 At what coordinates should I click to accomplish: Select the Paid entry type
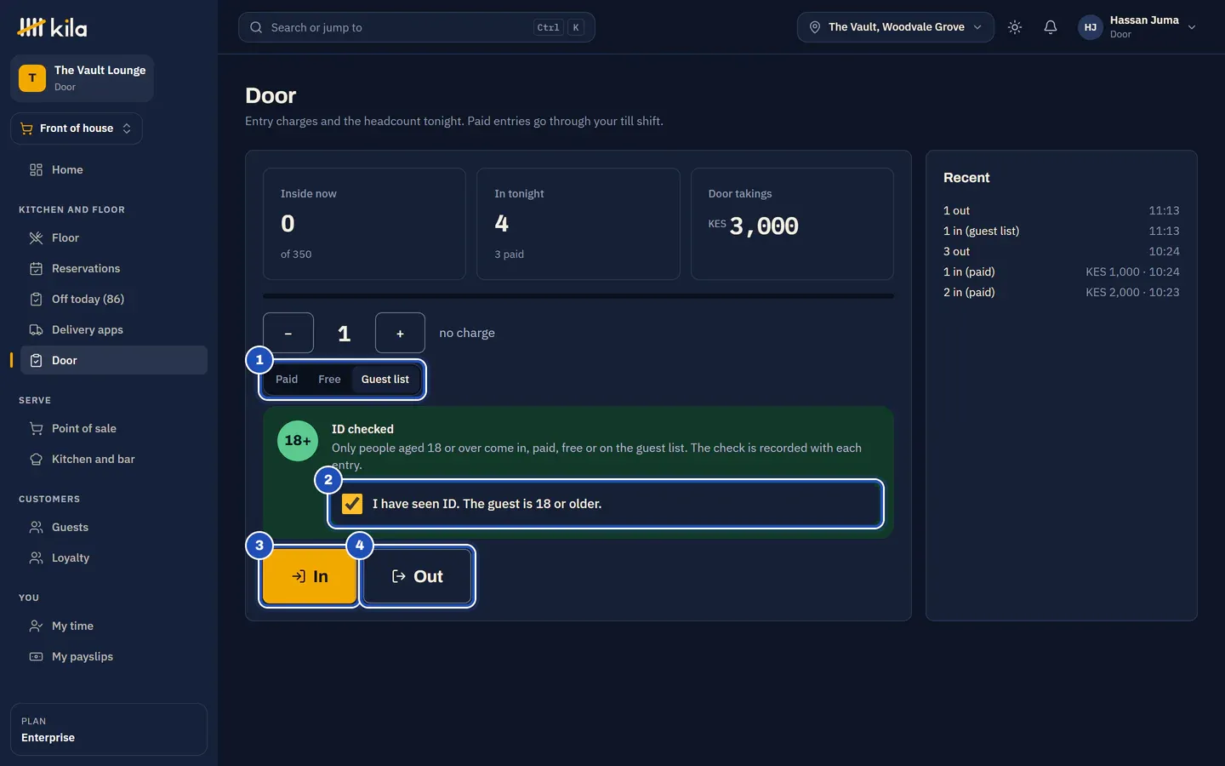pyautogui.click(x=287, y=380)
